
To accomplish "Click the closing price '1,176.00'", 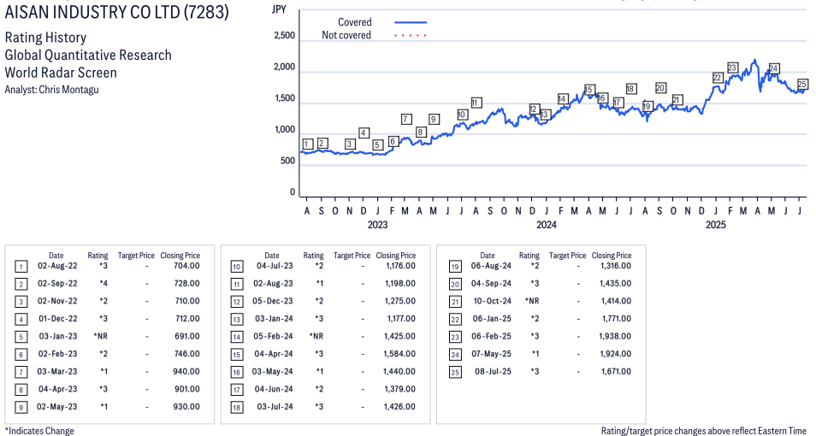I will 400,266.
